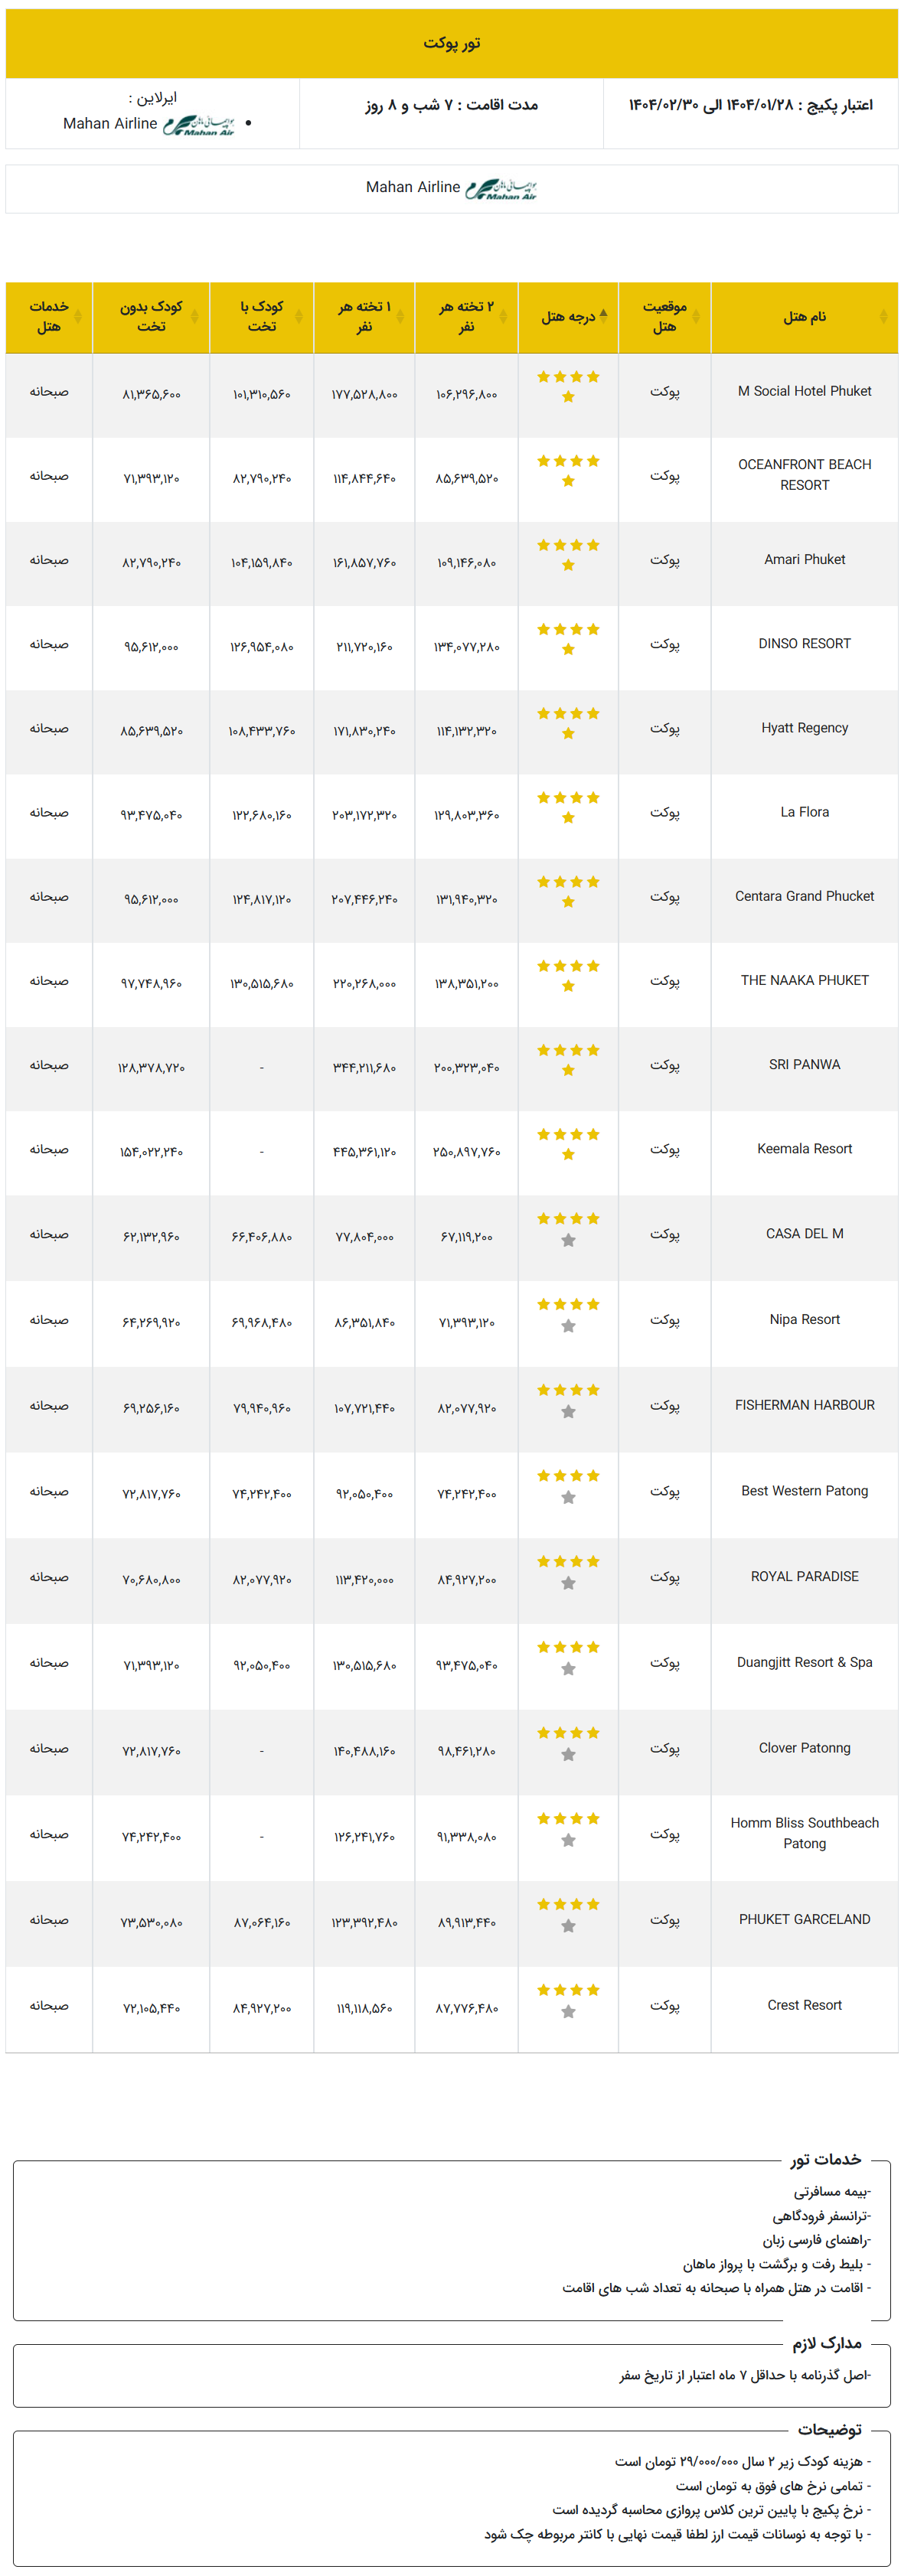
Task: Click the Mahan Air logo in header row
Action: (x=198, y=124)
